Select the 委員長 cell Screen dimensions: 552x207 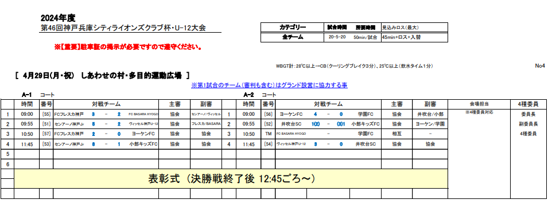[529, 115]
